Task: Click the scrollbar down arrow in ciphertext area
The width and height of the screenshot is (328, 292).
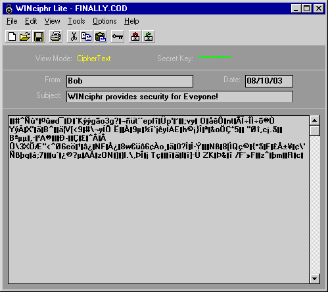Action: [x=315, y=279]
